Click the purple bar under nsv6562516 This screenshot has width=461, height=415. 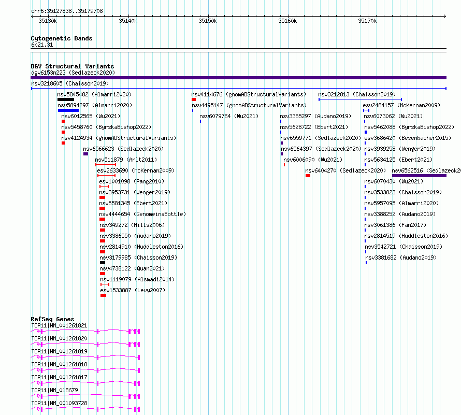coord(419,176)
